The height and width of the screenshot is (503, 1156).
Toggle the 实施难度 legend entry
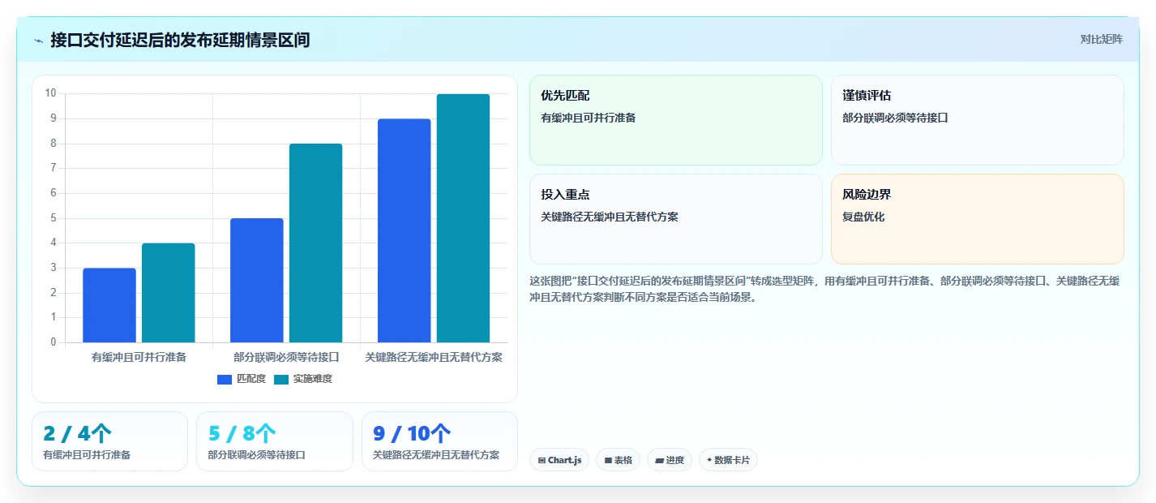coord(303,379)
